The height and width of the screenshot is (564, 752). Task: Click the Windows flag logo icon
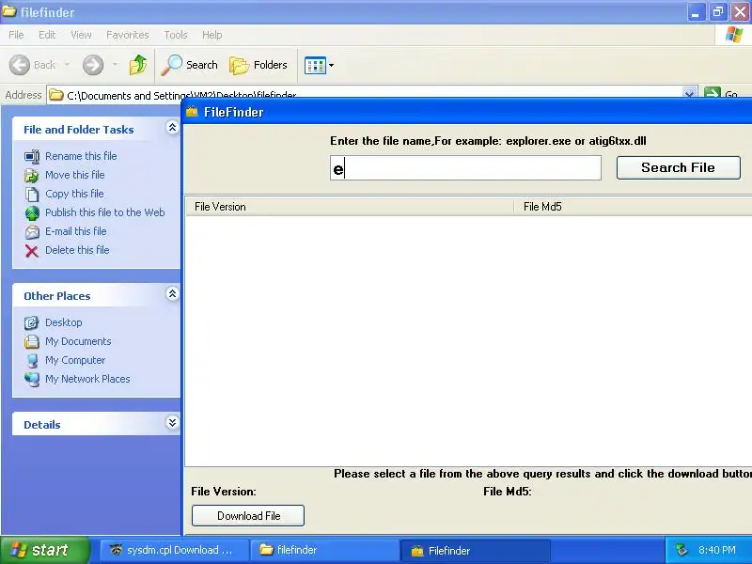click(x=734, y=35)
